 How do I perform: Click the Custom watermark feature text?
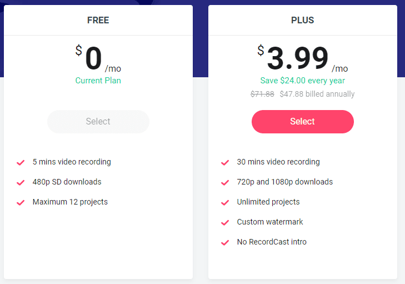[270, 222]
